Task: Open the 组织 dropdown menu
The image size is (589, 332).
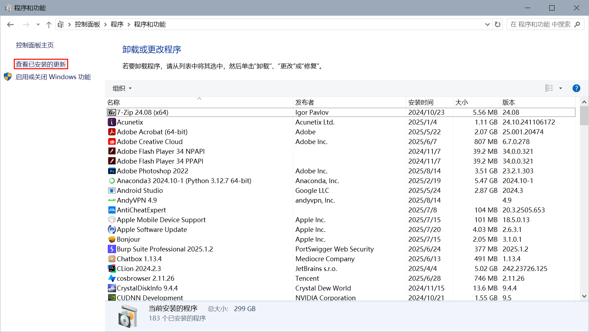Action: 122,88
